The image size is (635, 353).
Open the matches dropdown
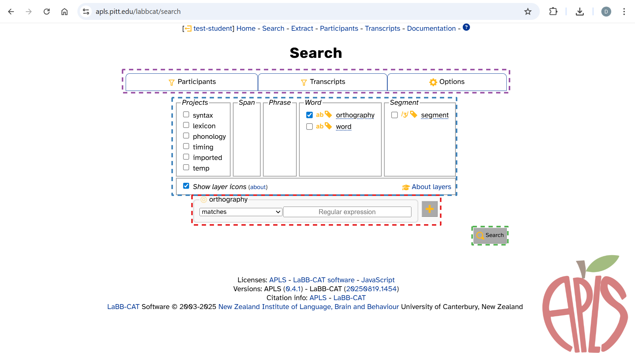pyautogui.click(x=240, y=212)
